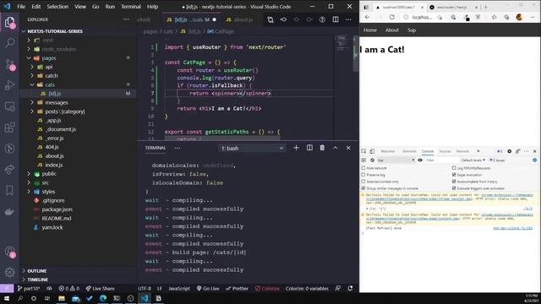
Task: Open the Run and Debug view
Action: [x=9, y=85]
